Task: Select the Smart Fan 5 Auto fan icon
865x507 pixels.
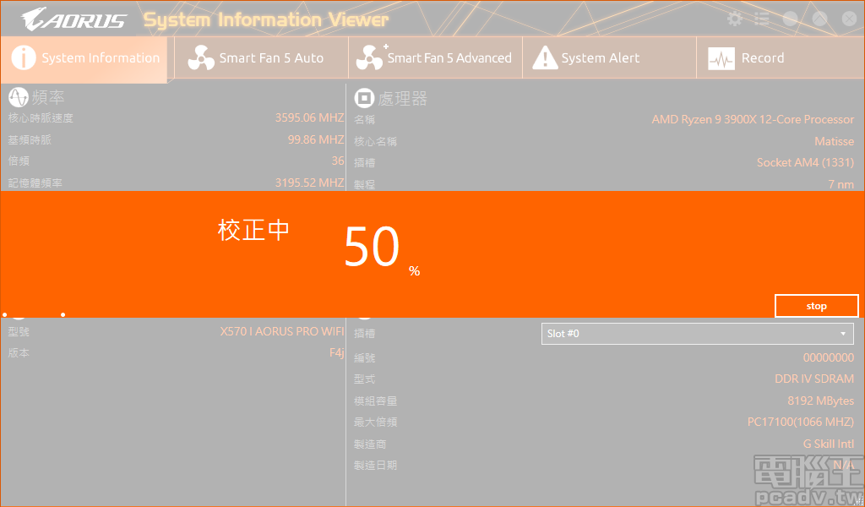Action: tap(200, 57)
